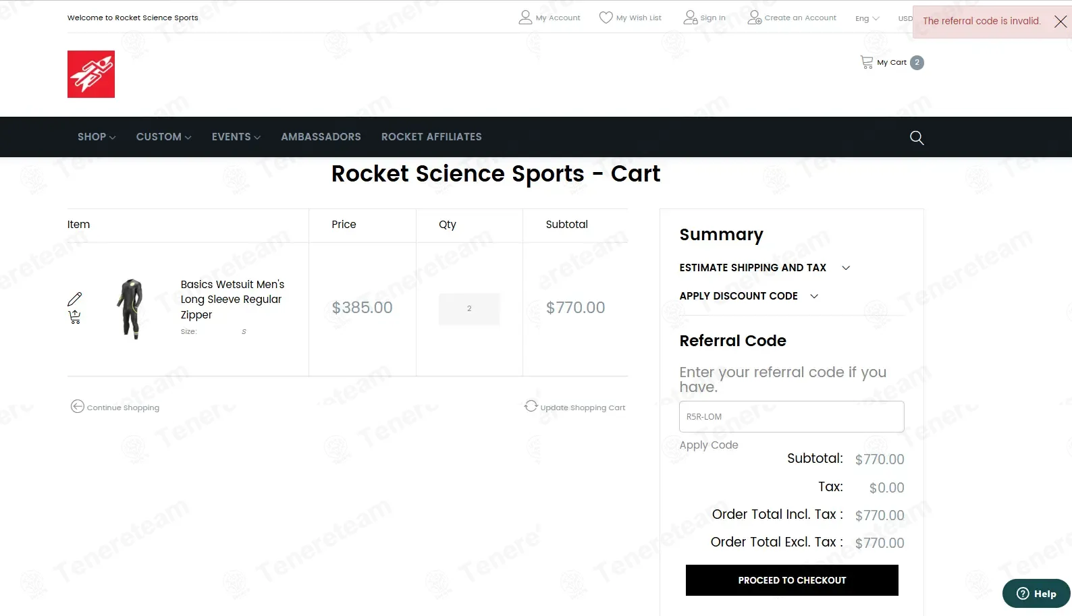Click the Continue Shopping back arrow icon

pos(78,406)
